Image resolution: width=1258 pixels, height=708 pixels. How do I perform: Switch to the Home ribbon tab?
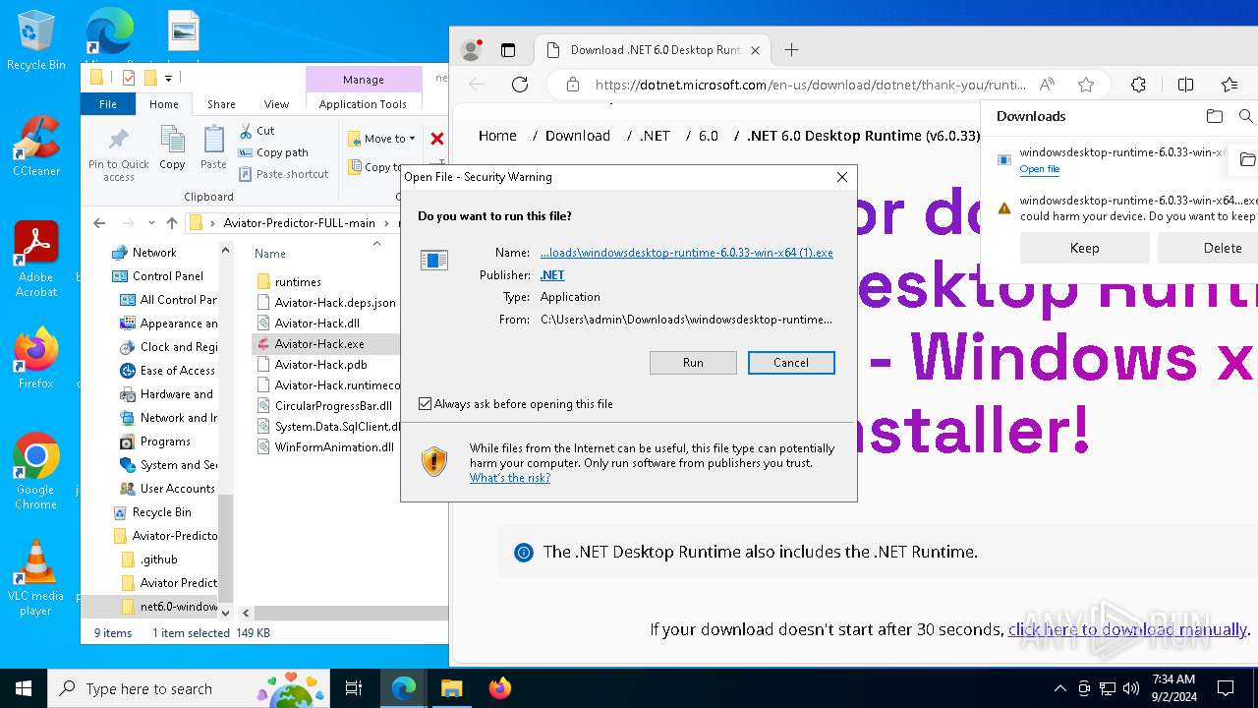[x=164, y=104]
